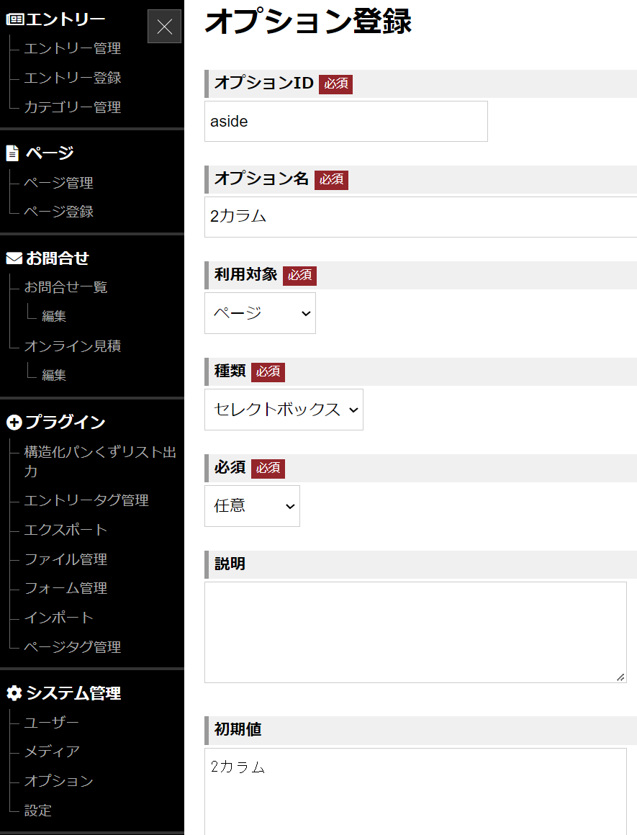Click the お問合せ envelope icon
Viewport: 637px width, 835px height.
14,258
